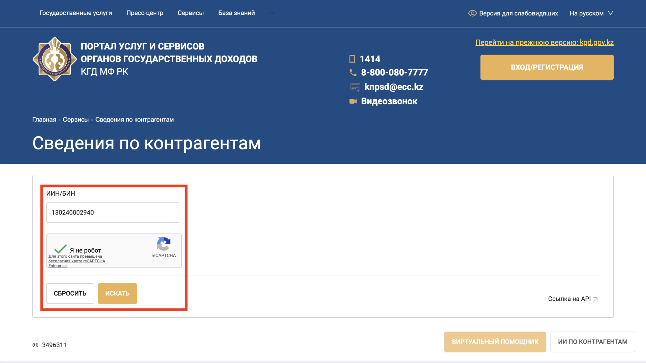The image size is (646, 363).
Task: Click the handset icon beside 8-800-080-7777
Action: (x=353, y=73)
